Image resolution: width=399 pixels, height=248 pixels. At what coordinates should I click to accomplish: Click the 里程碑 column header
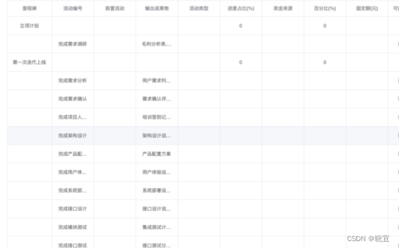click(29, 8)
